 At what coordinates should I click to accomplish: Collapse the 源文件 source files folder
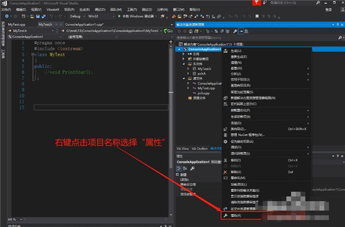(183, 78)
